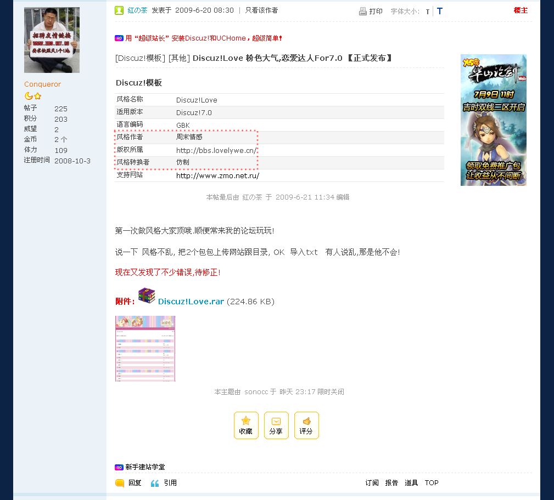The image size is (554, 500).
Task: Jump back via the TOP link
Action: click(432, 483)
